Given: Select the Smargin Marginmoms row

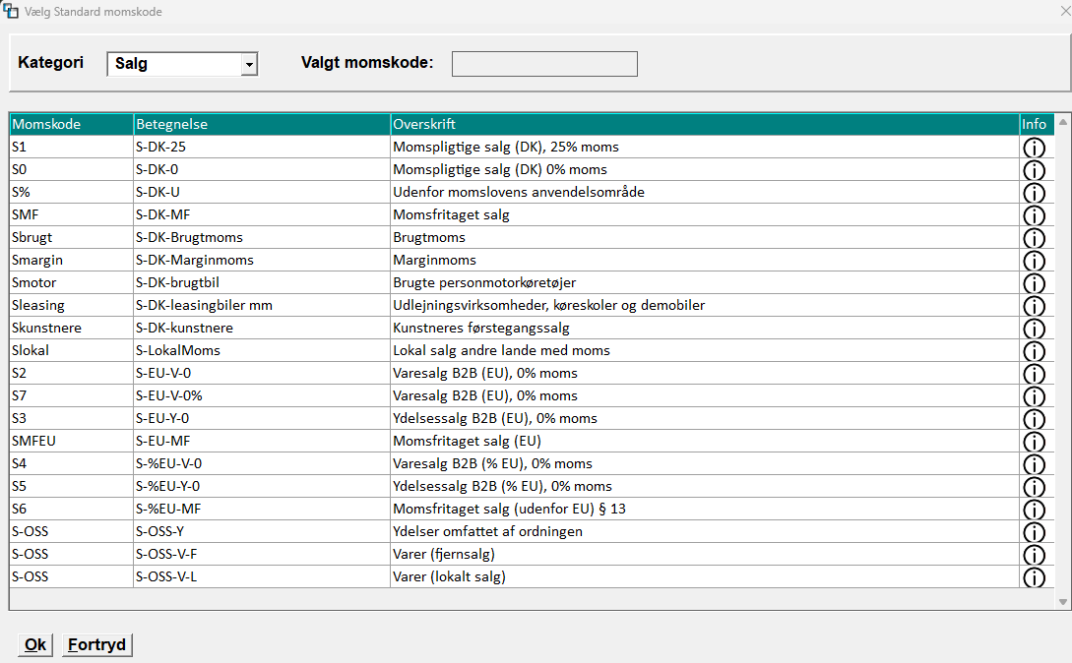Looking at the screenshot, I should click(x=514, y=260).
